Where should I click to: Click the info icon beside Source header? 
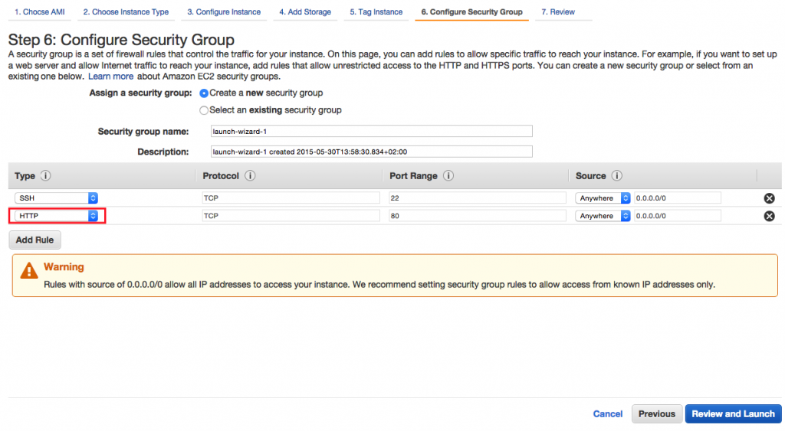[617, 176]
